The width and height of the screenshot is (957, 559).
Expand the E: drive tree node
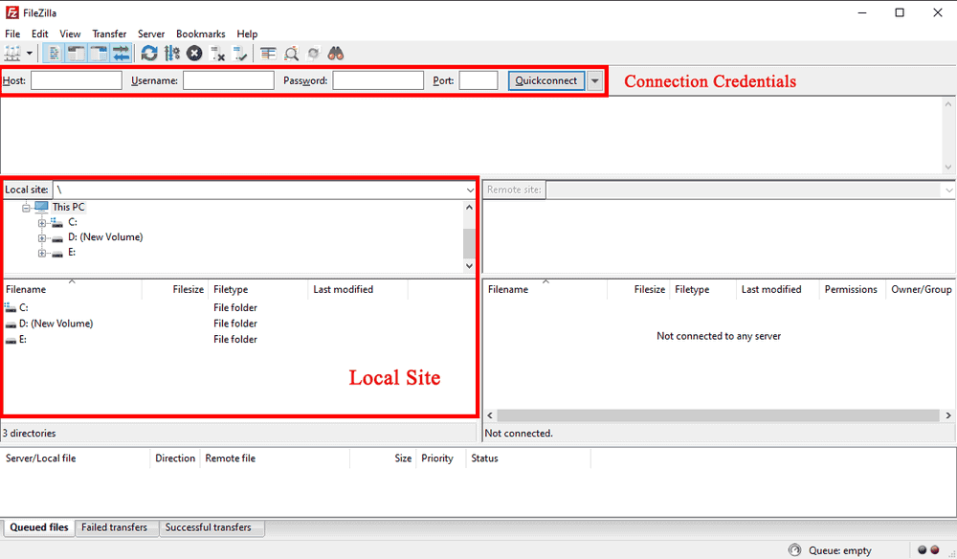point(41,254)
